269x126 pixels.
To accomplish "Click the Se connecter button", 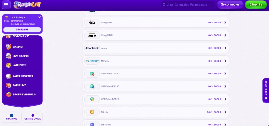I will 230,4.
